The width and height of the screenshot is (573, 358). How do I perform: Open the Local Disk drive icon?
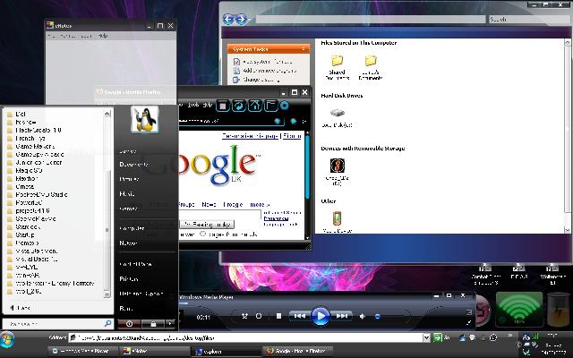pyautogui.click(x=337, y=114)
